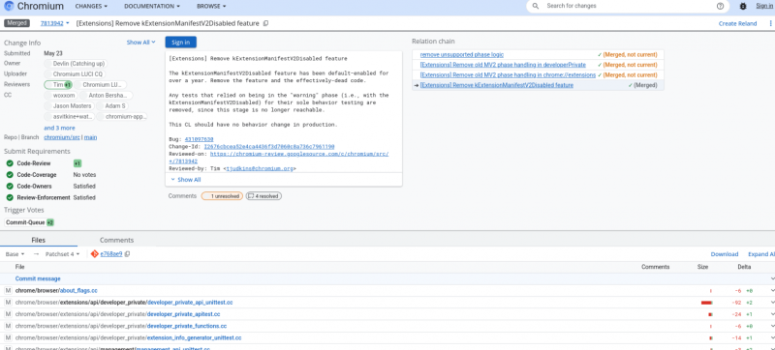Click the blue Sign in button
This screenshot has height=350, width=775.
(x=180, y=43)
